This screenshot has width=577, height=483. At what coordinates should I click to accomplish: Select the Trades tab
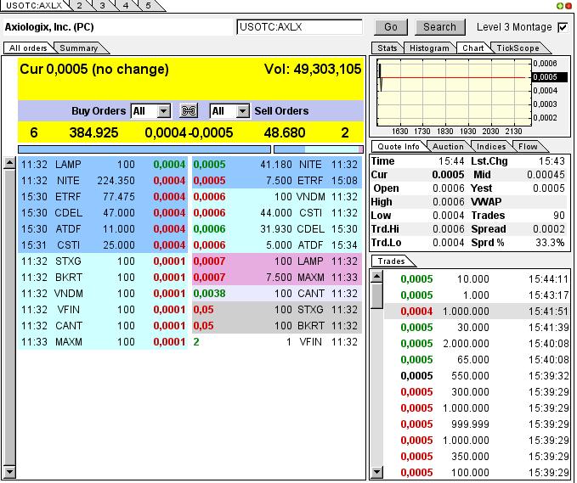391,261
